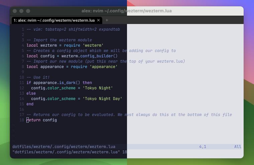Image resolution: width=254 pixels, height=165 pixels.
Task: Click the minimize window button in title bar
Action: [x=21, y=11]
